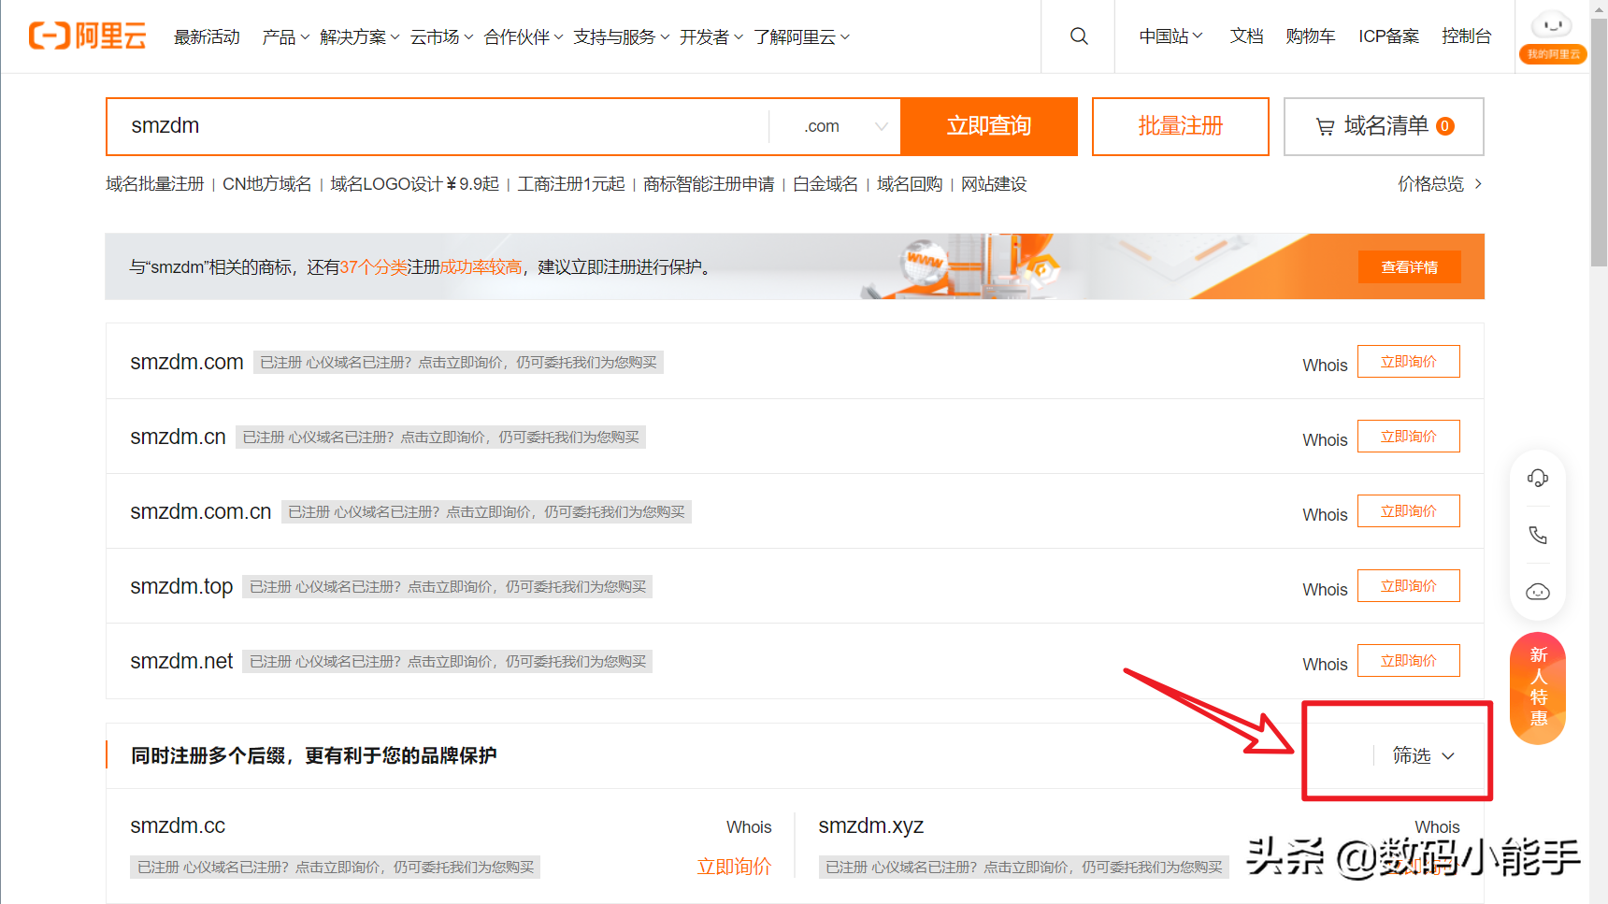
Task: Click the smzdm.top domain name
Action: tap(181, 586)
